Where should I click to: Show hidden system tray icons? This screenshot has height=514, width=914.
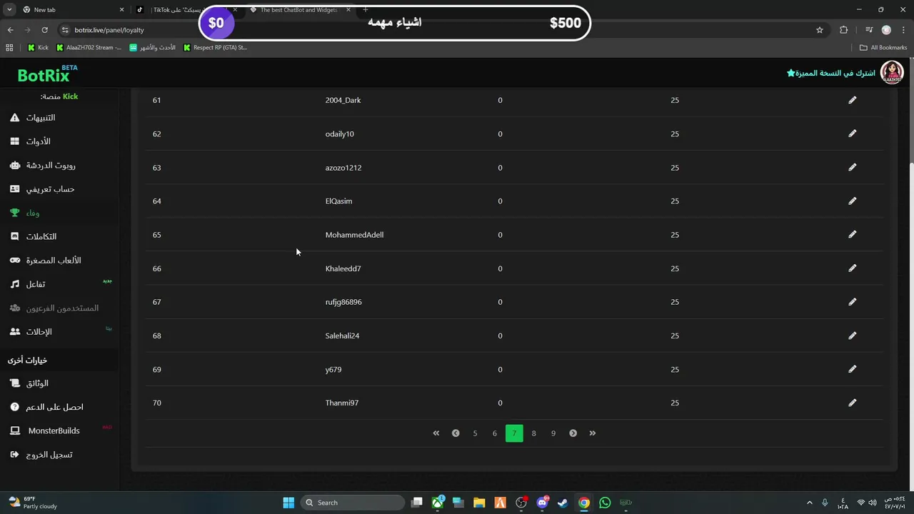tap(809, 503)
